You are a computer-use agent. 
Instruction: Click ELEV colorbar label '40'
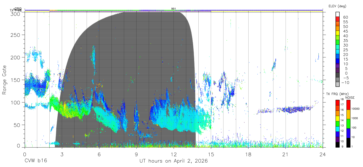pos(346,36)
